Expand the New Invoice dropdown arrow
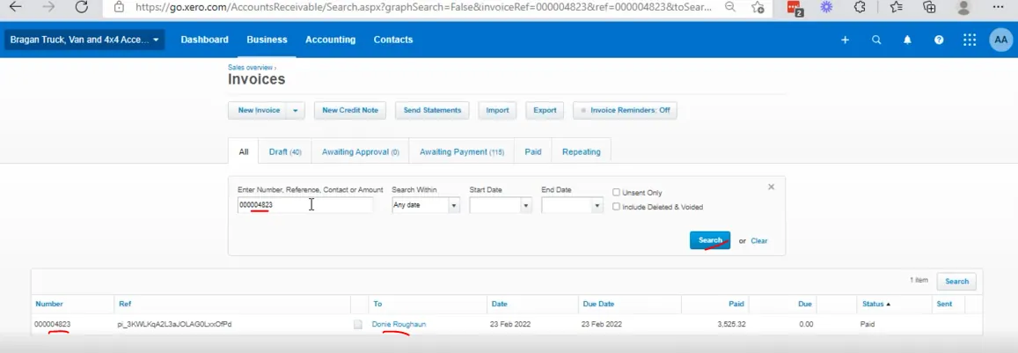 (296, 111)
